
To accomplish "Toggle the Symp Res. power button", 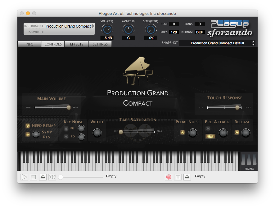I will coord(28,134).
